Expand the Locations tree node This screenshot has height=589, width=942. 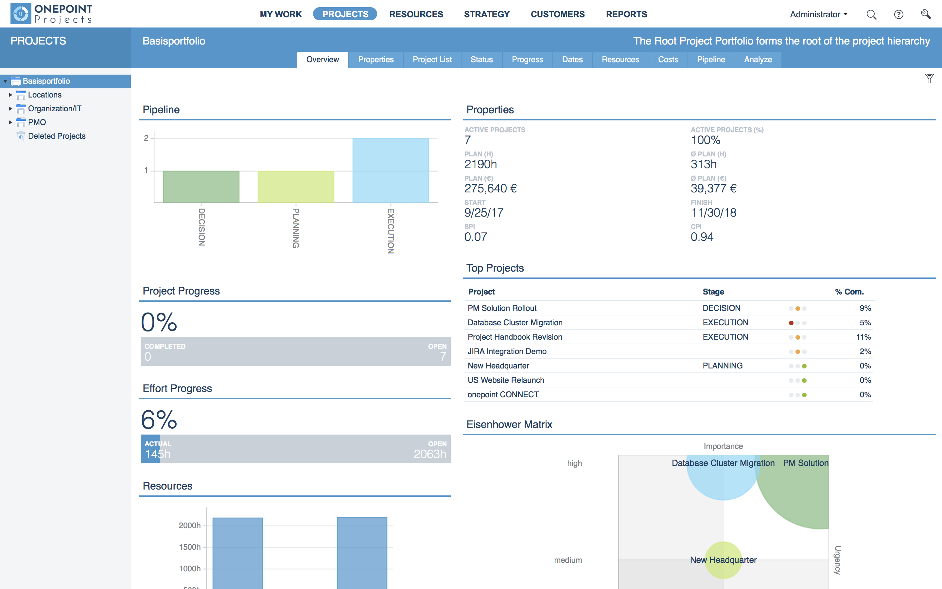coord(10,95)
